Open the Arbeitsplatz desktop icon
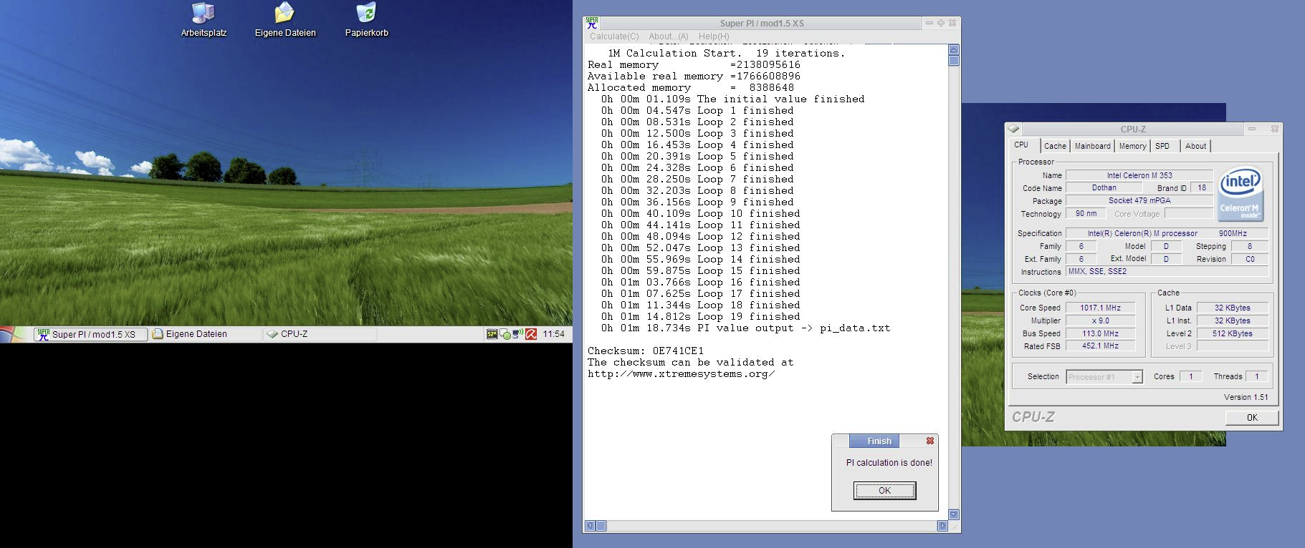The width and height of the screenshot is (1305, 548). (204, 20)
